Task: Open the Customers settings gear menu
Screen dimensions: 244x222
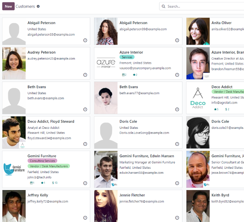Action: 38,6
